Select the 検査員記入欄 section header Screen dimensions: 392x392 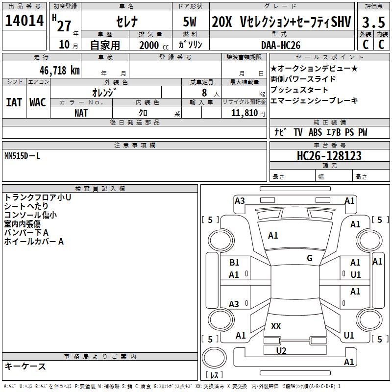(x=100, y=189)
